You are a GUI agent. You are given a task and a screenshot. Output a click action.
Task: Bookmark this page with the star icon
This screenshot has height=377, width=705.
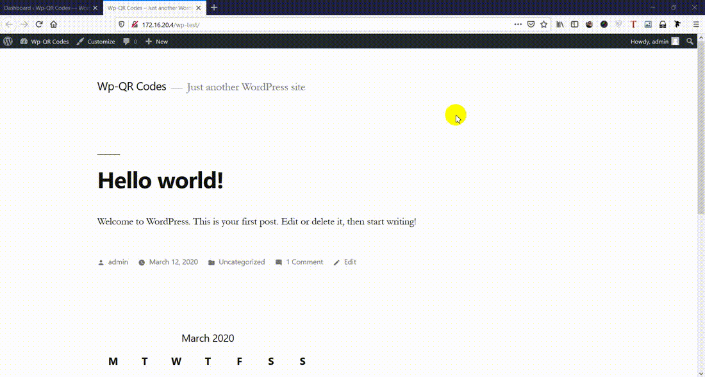[543, 24]
